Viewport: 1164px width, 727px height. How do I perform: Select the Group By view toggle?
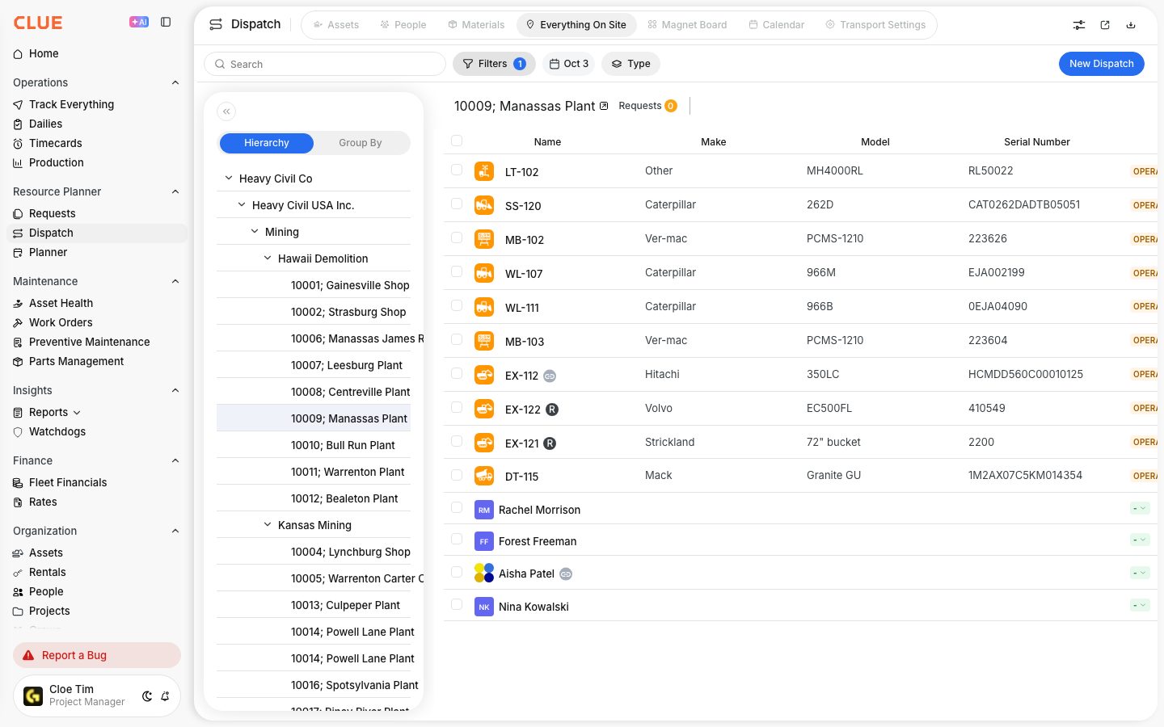[x=361, y=143]
